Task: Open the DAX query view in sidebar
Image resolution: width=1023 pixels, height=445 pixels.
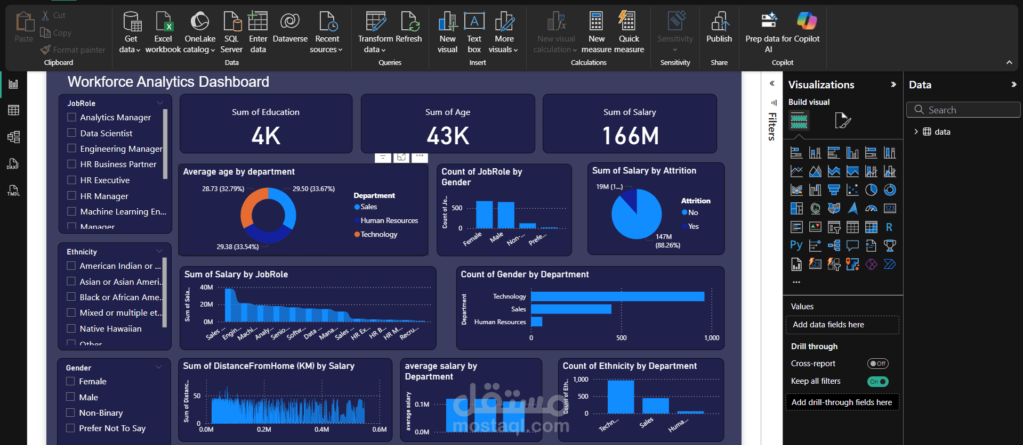Action: 13,164
